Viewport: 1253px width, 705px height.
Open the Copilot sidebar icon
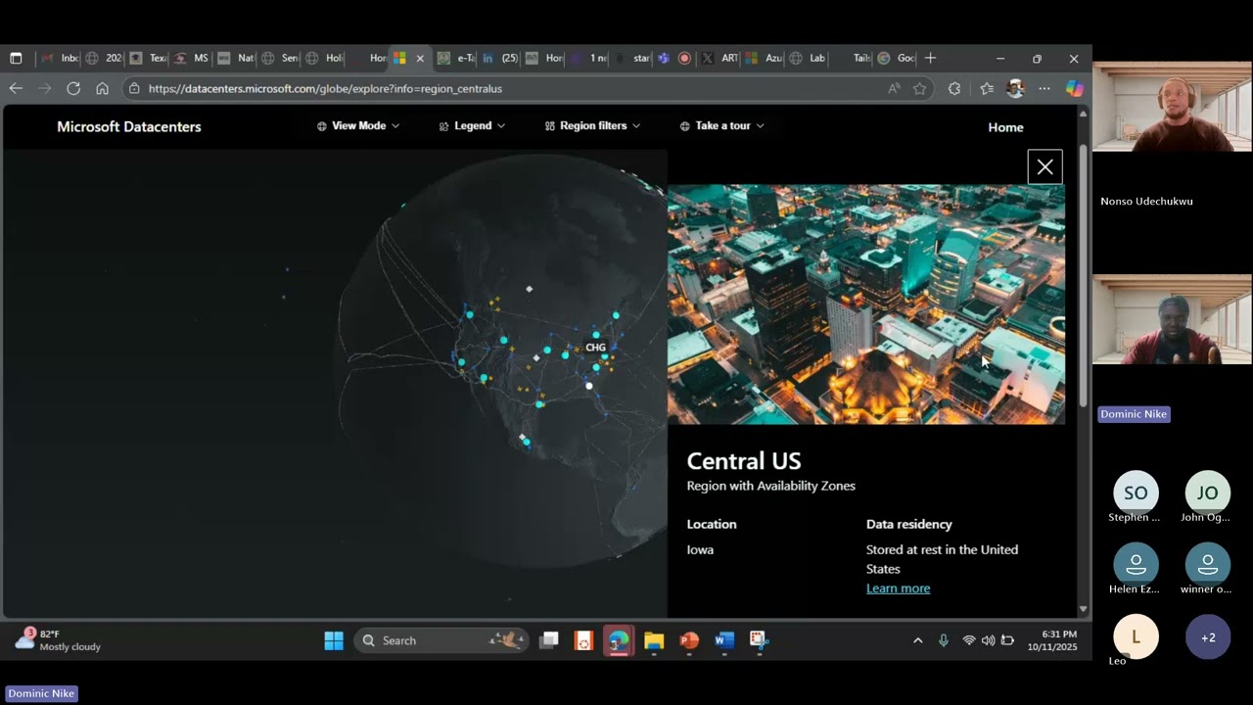pos(1075,88)
